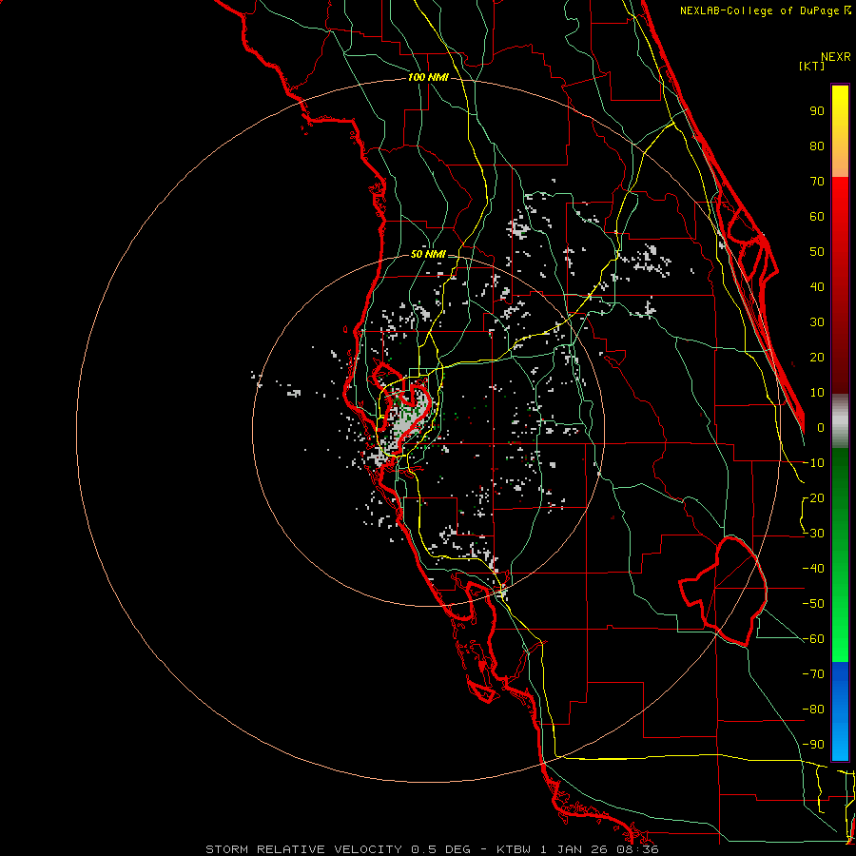Click the STORM RELATIVE VELOCITY caption text
The image size is (856, 856).
pos(306,849)
